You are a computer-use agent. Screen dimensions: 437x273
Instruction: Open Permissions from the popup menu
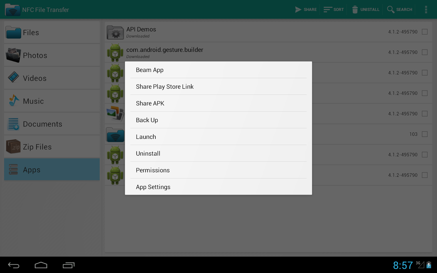218,170
